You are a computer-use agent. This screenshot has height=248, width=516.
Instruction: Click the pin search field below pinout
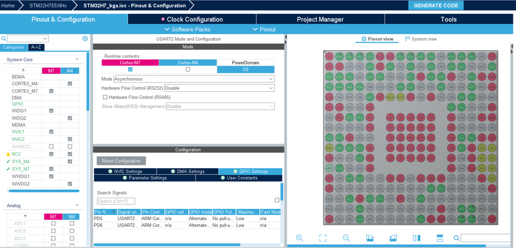pyautogui.click(x=487, y=238)
